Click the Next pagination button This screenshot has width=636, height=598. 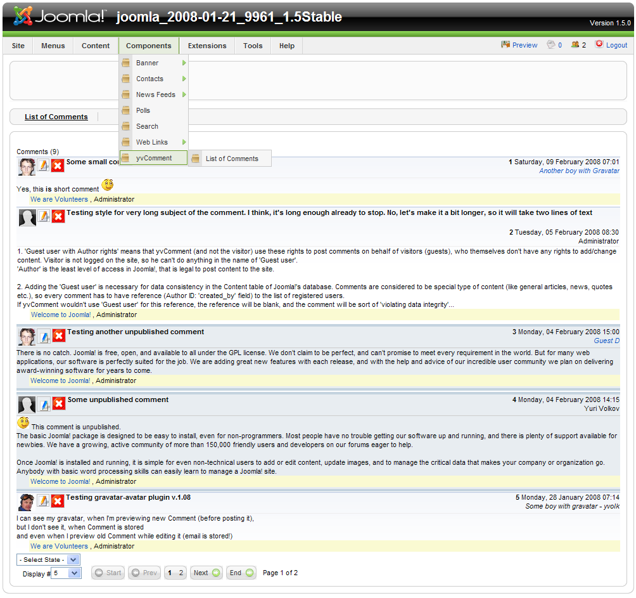click(x=207, y=573)
